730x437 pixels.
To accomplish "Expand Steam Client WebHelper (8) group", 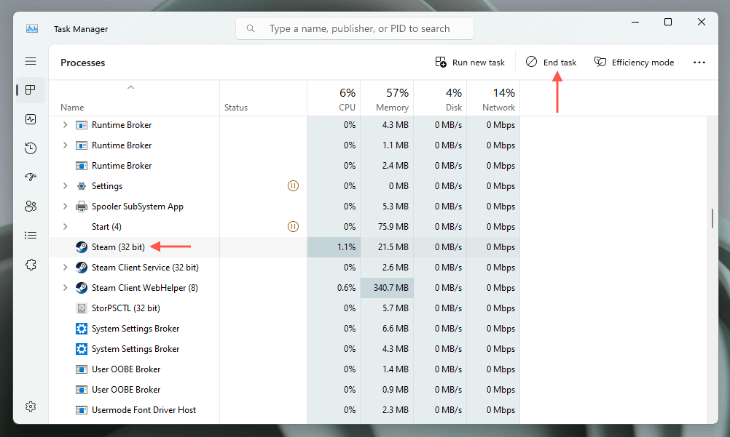I will 65,288.
